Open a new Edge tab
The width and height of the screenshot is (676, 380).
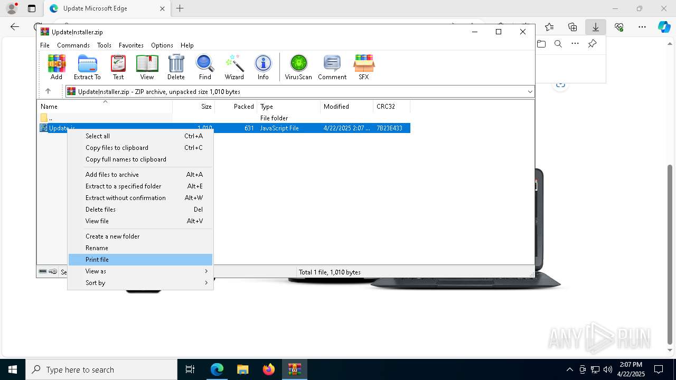point(180,8)
